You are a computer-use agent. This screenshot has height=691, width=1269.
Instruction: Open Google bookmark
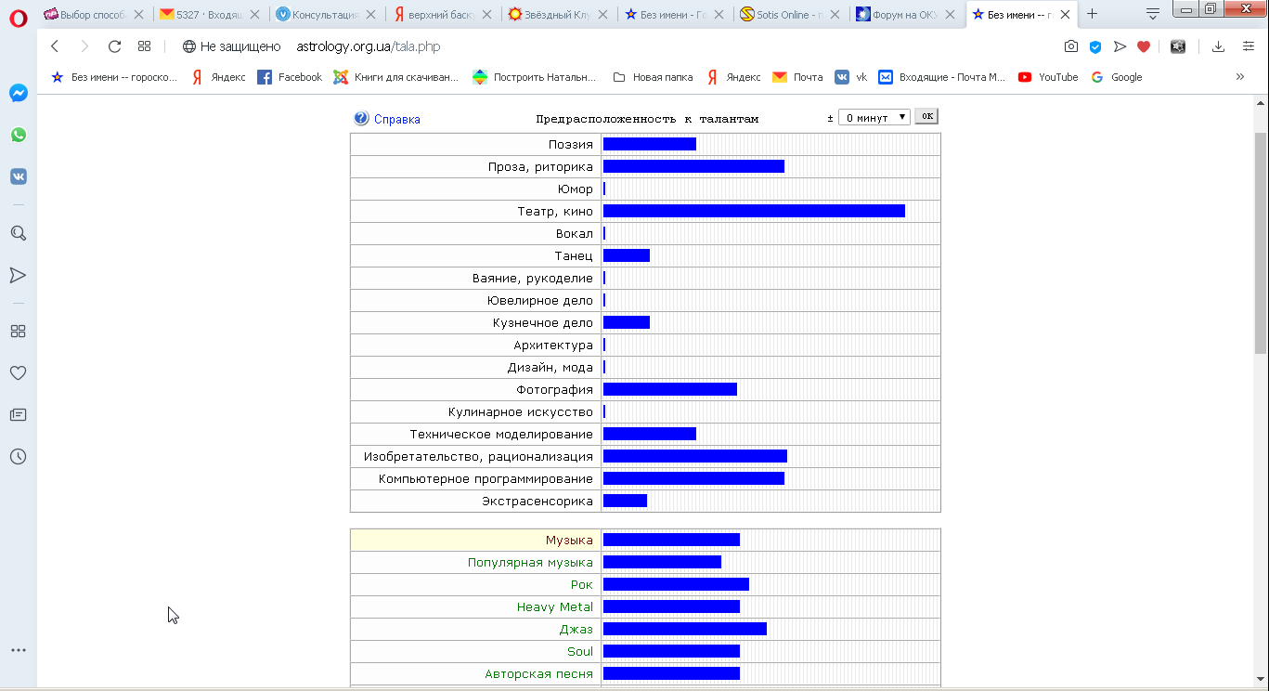1116,77
